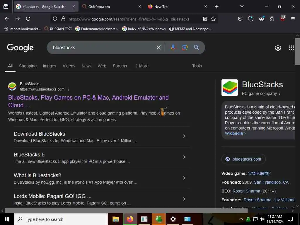This screenshot has width=300, height=225.
Task: Open tracking protection shield icon
Action: tap(55, 19)
